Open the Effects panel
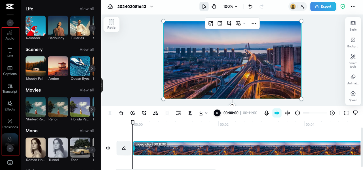Viewport: 363px width, 170px height. [x=10, y=106]
